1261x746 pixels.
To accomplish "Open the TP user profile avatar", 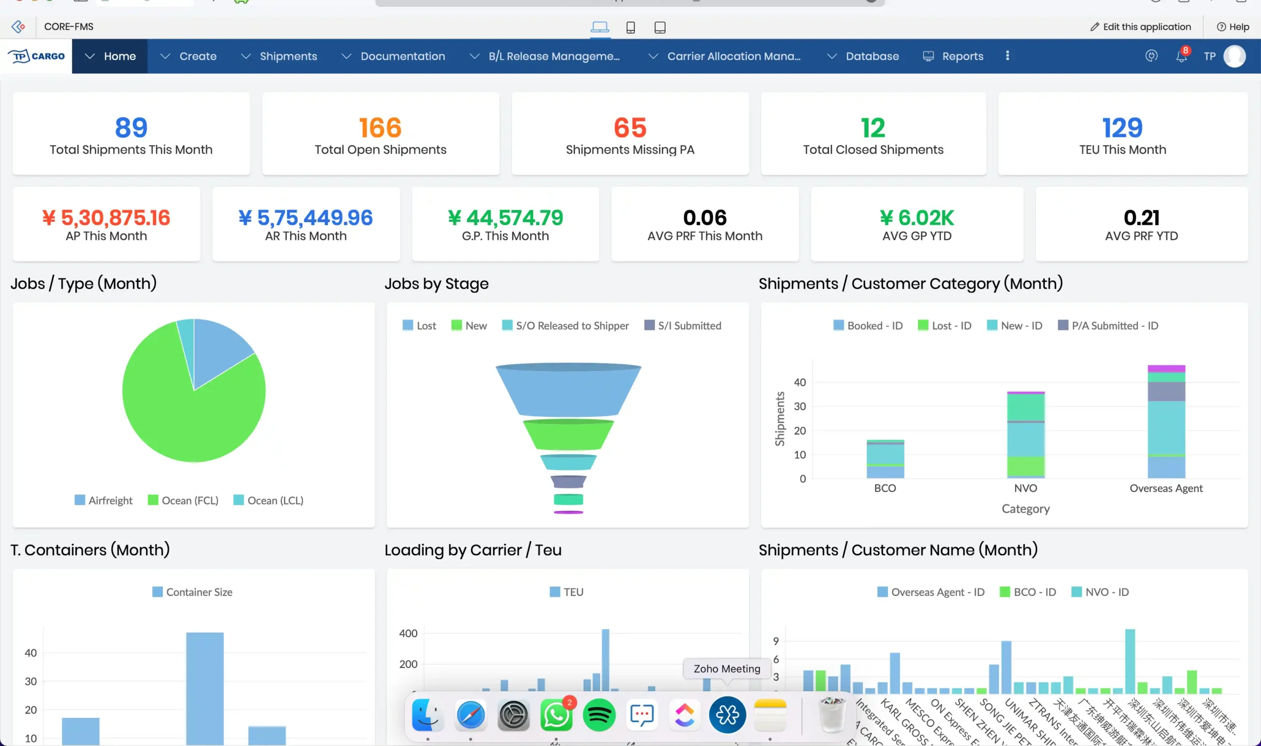I will 1234,56.
